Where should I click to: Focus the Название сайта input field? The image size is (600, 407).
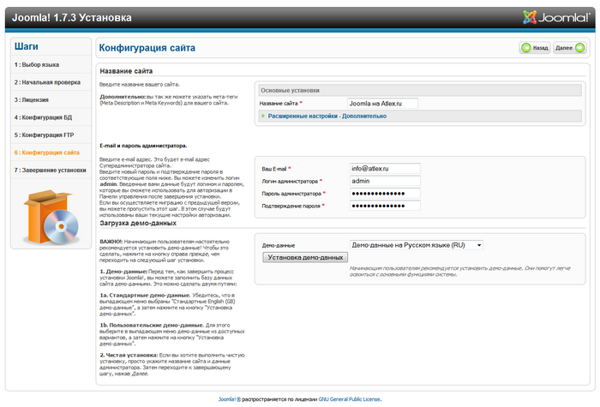point(382,104)
